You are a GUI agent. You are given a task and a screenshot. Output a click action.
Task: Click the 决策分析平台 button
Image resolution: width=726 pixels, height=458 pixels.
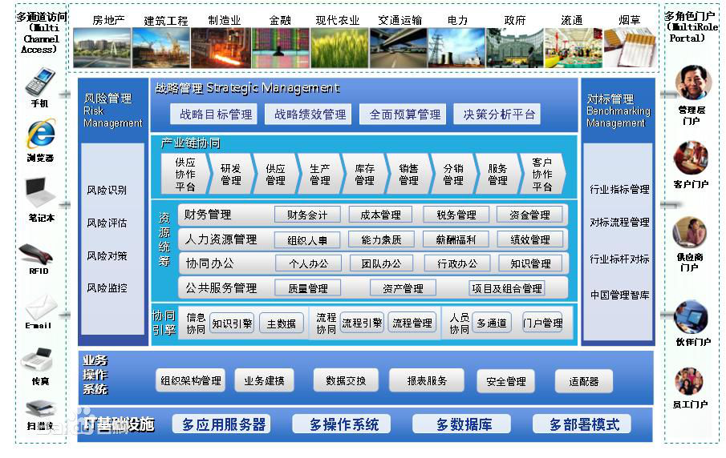point(497,114)
